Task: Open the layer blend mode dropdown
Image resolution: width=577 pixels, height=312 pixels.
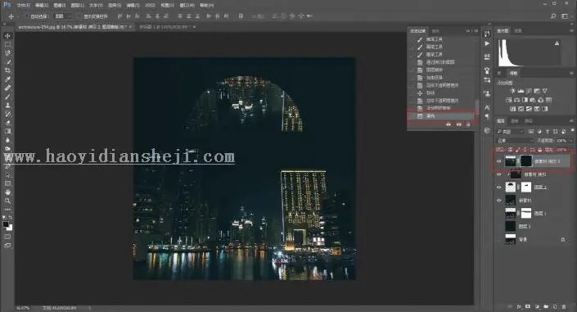Action: click(x=515, y=140)
